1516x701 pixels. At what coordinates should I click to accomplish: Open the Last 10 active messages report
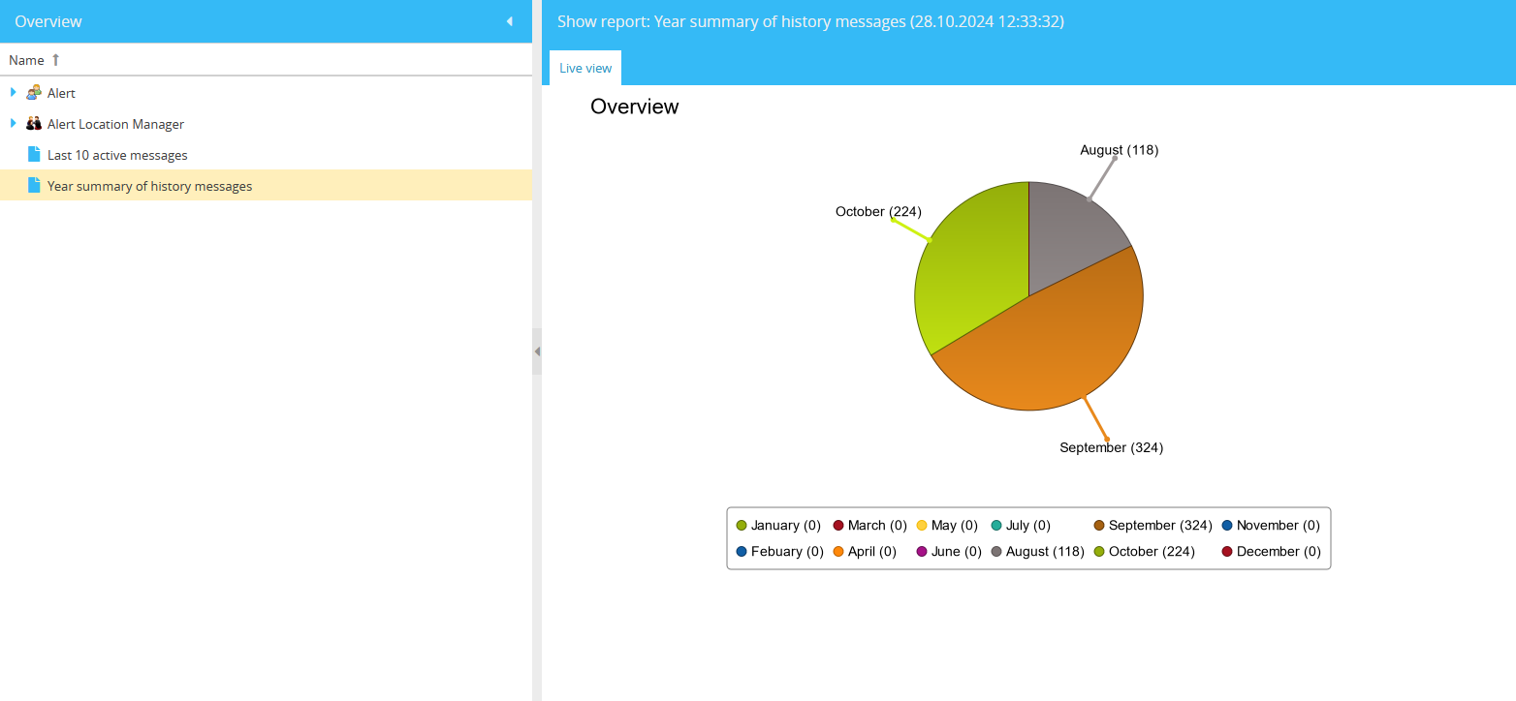click(x=117, y=155)
